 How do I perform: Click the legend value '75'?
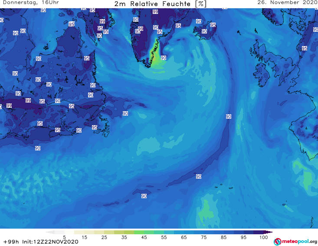pyautogui.click(x=203, y=237)
